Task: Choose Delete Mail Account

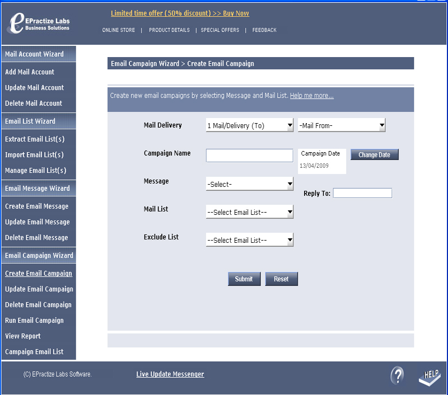Action: [34, 104]
